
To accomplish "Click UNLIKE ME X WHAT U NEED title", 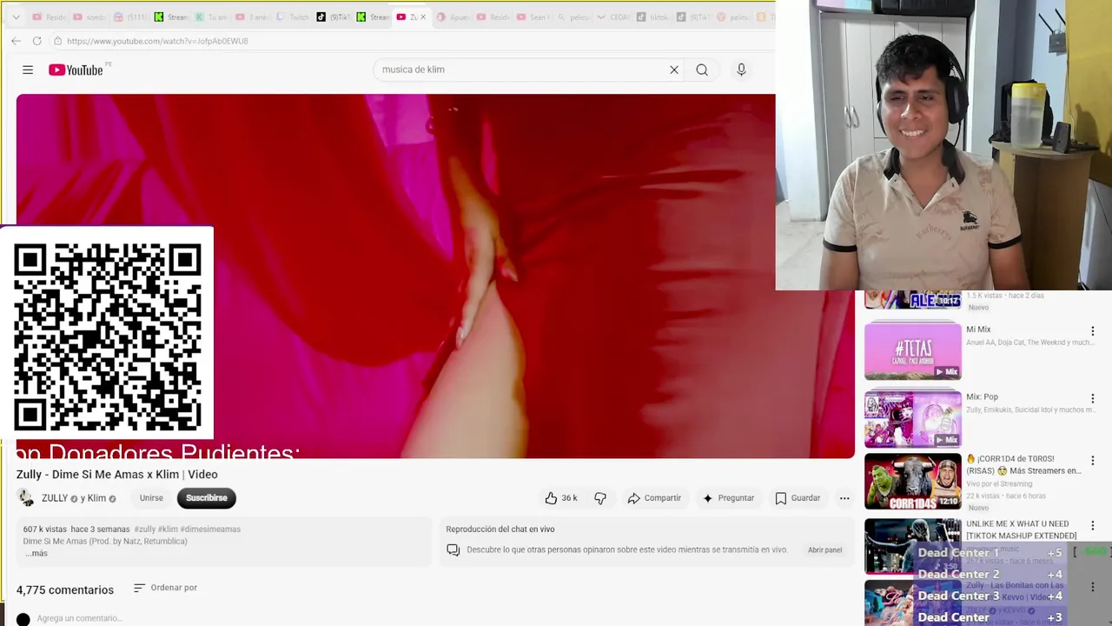I will (x=1022, y=529).
